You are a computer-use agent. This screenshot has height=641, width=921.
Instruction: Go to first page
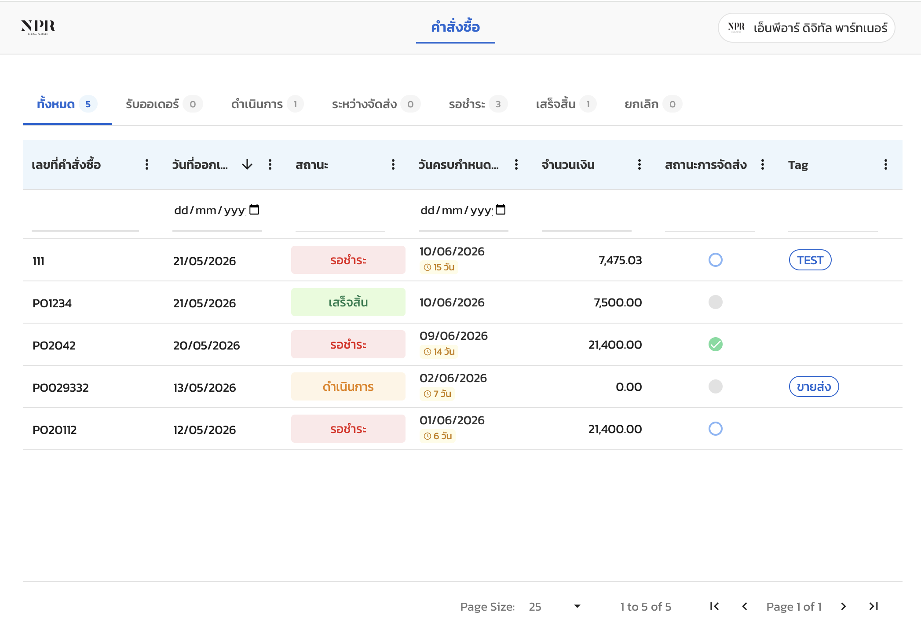(715, 607)
